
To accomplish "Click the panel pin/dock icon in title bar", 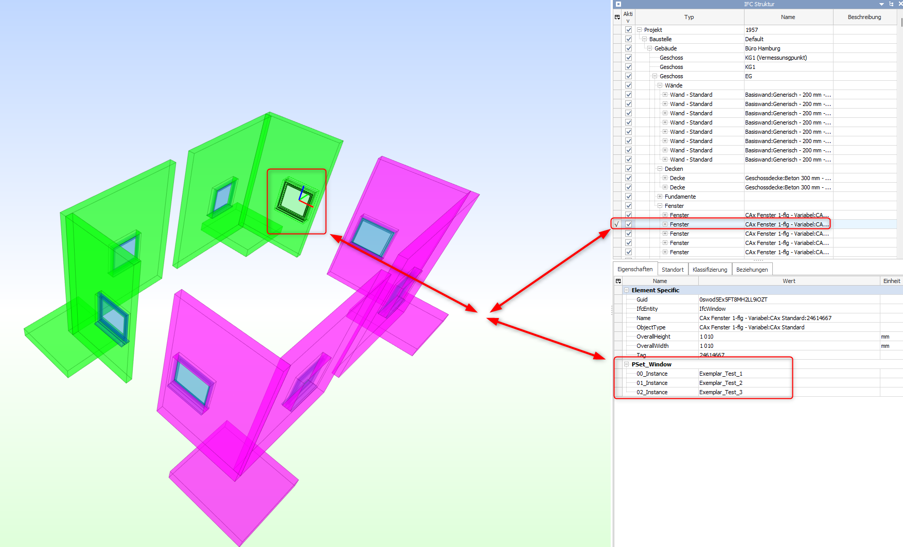I will (891, 4).
